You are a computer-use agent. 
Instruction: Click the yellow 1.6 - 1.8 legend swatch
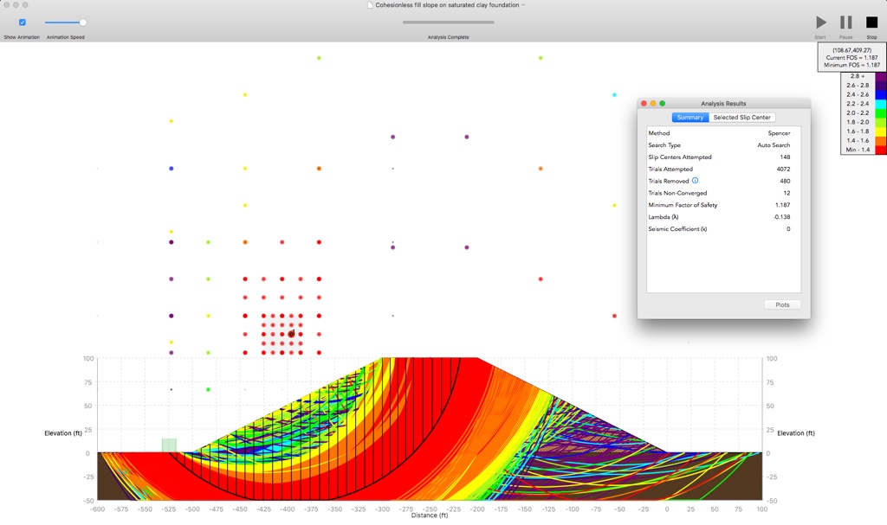point(880,131)
